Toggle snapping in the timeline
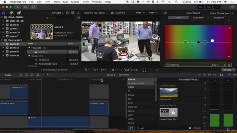 pos(214,75)
